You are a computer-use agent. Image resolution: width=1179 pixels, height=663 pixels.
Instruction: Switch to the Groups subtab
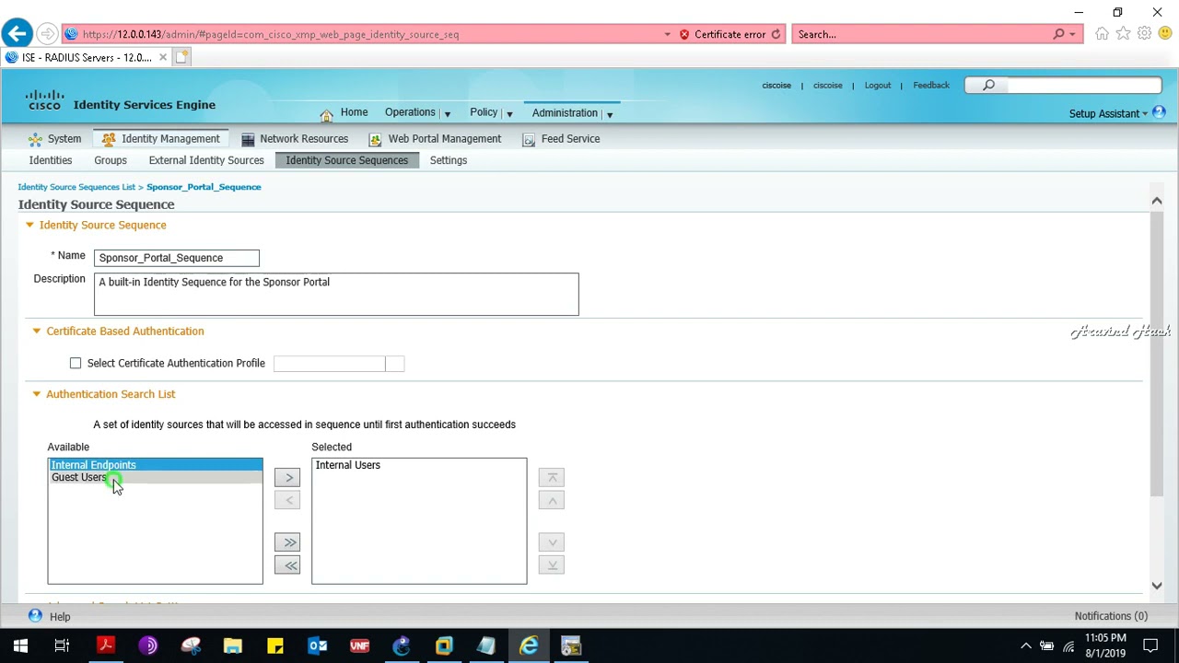(111, 160)
